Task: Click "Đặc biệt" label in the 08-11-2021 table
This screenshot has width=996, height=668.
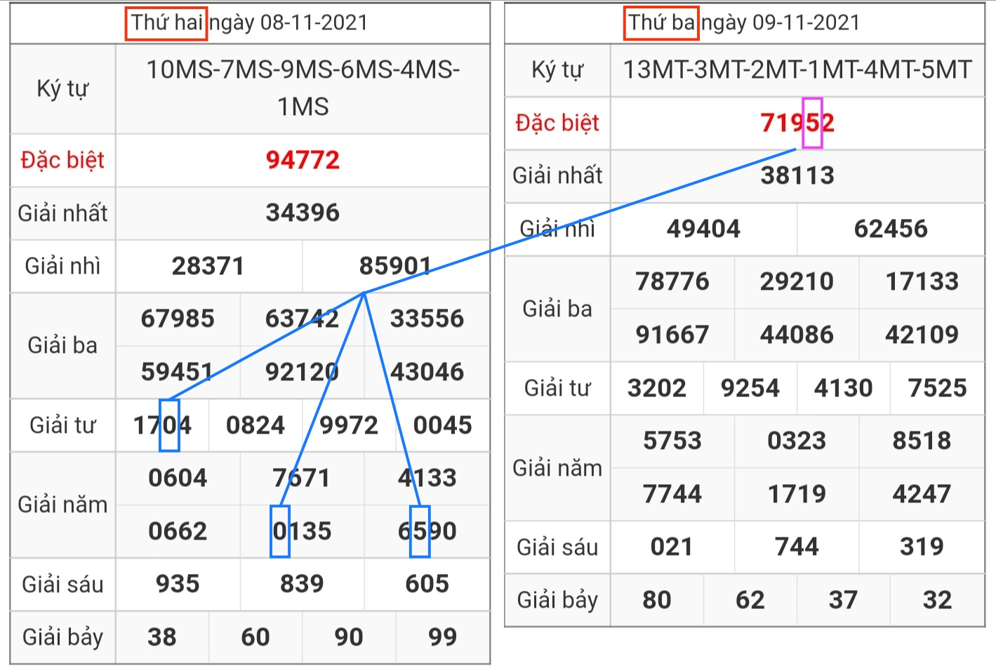Action: pos(62,160)
